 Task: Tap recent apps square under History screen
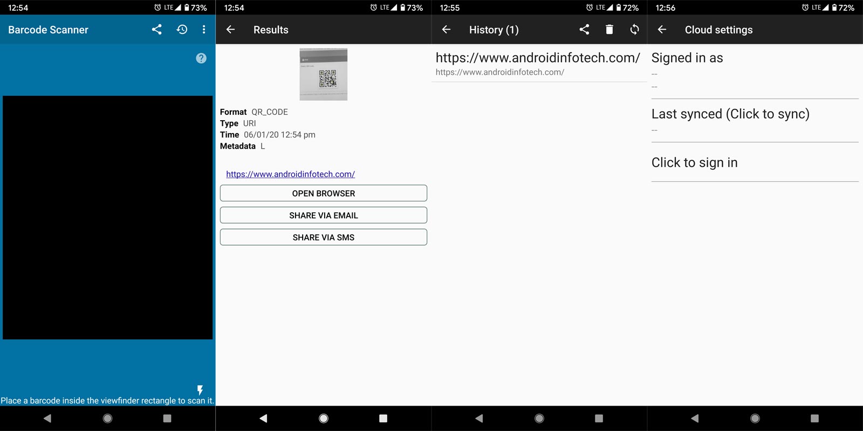click(x=599, y=418)
